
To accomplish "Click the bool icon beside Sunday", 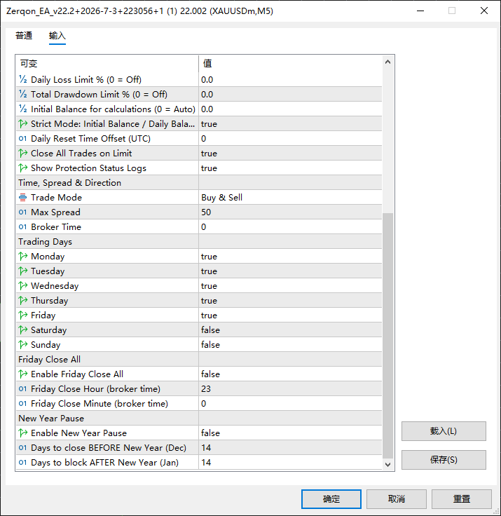I will click(x=22, y=344).
